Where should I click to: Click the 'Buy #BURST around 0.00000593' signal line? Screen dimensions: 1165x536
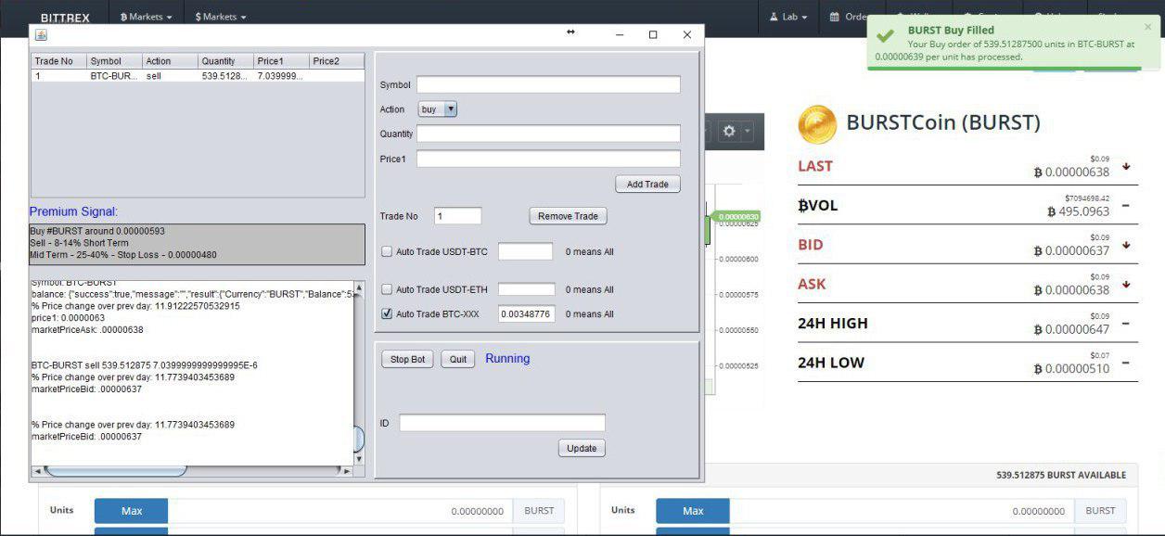(x=97, y=231)
